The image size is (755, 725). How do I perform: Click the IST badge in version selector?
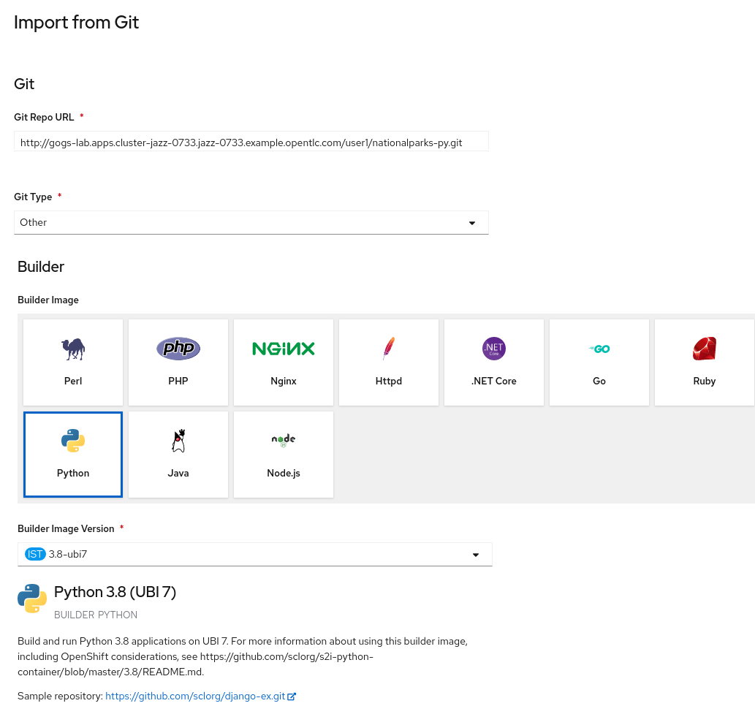coord(35,555)
